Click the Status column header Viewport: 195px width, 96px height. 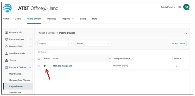coord(47,59)
